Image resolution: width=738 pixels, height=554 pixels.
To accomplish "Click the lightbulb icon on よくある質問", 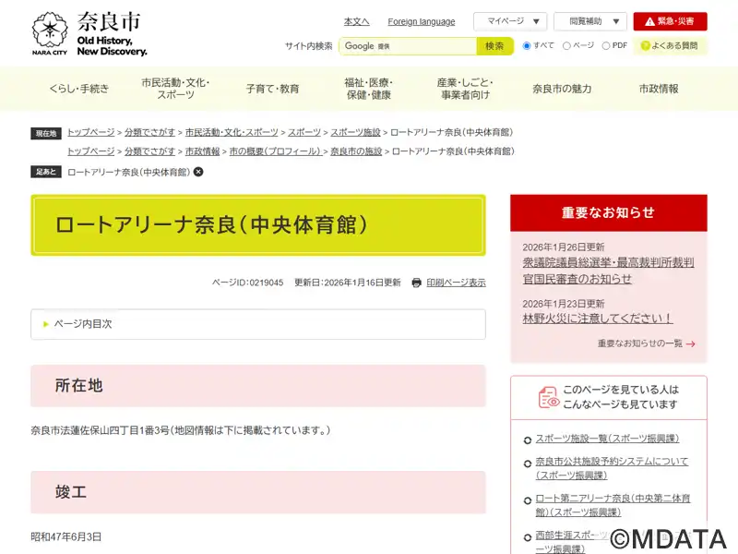I will [645, 45].
